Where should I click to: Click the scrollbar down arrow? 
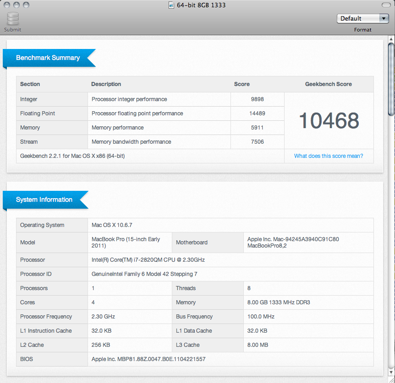tap(391, 372)
